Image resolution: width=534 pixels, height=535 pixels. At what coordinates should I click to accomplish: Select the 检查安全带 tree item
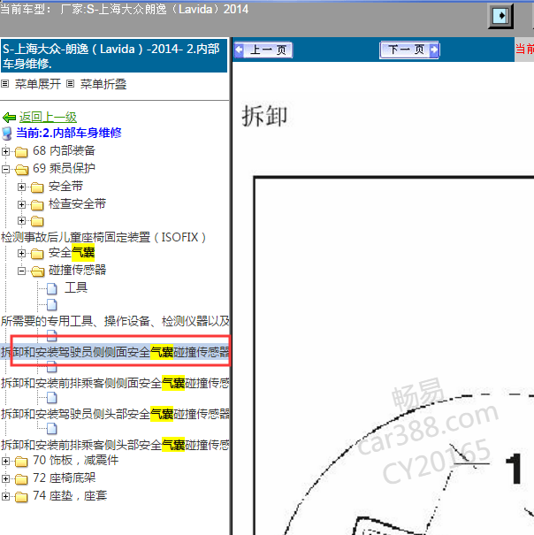[77, 203]
